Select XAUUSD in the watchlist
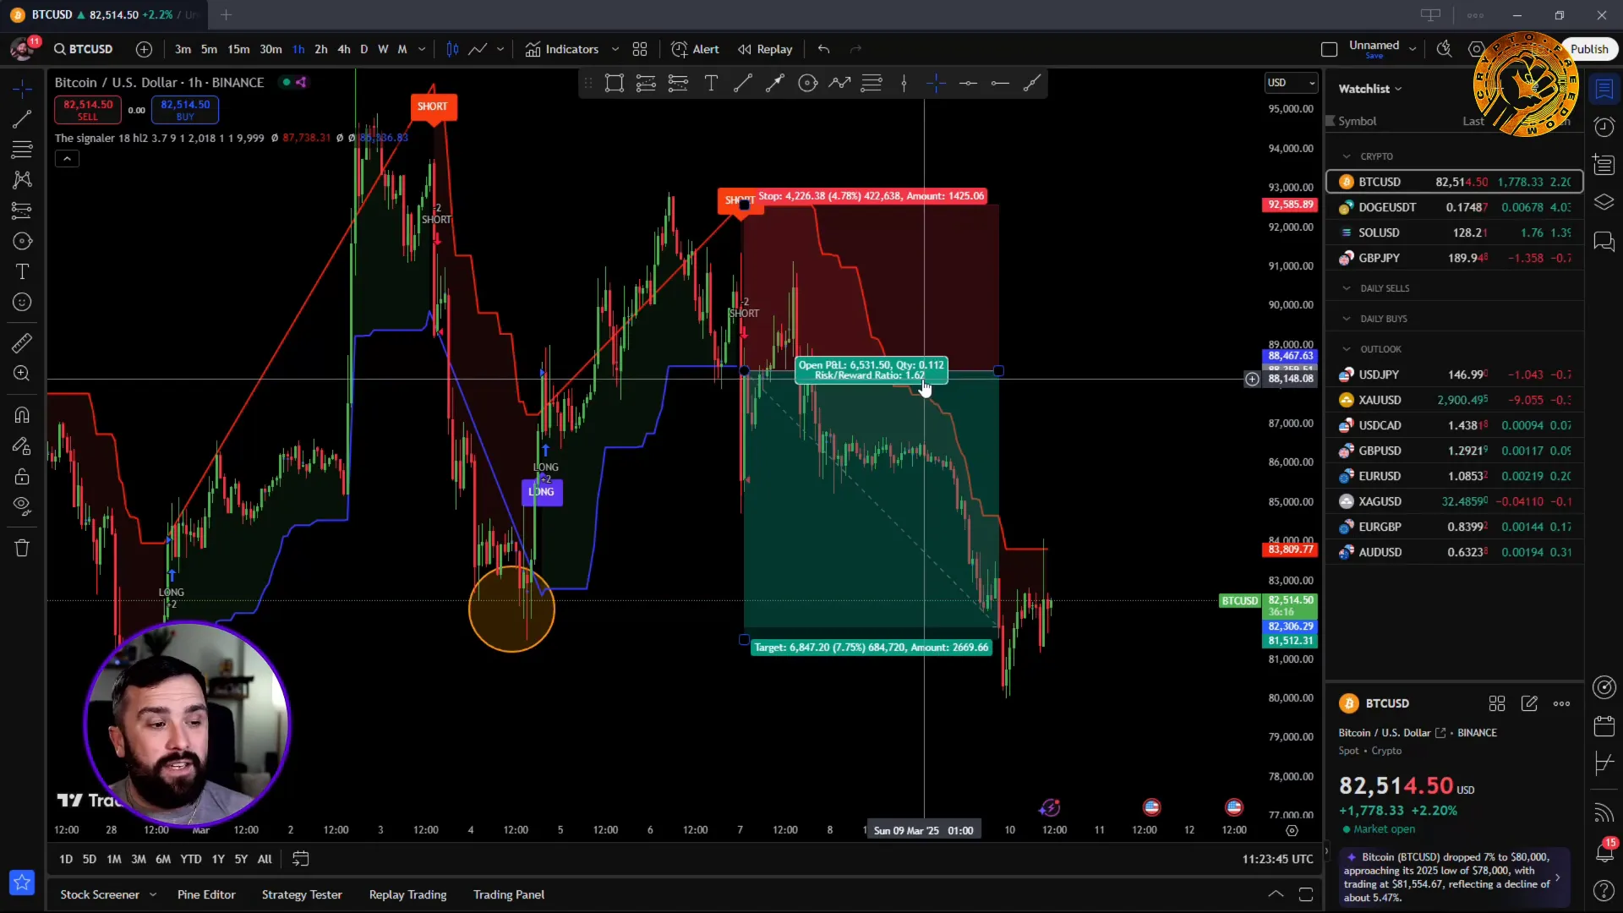Screen dimensions: 1623x913 pos(1454,400)
